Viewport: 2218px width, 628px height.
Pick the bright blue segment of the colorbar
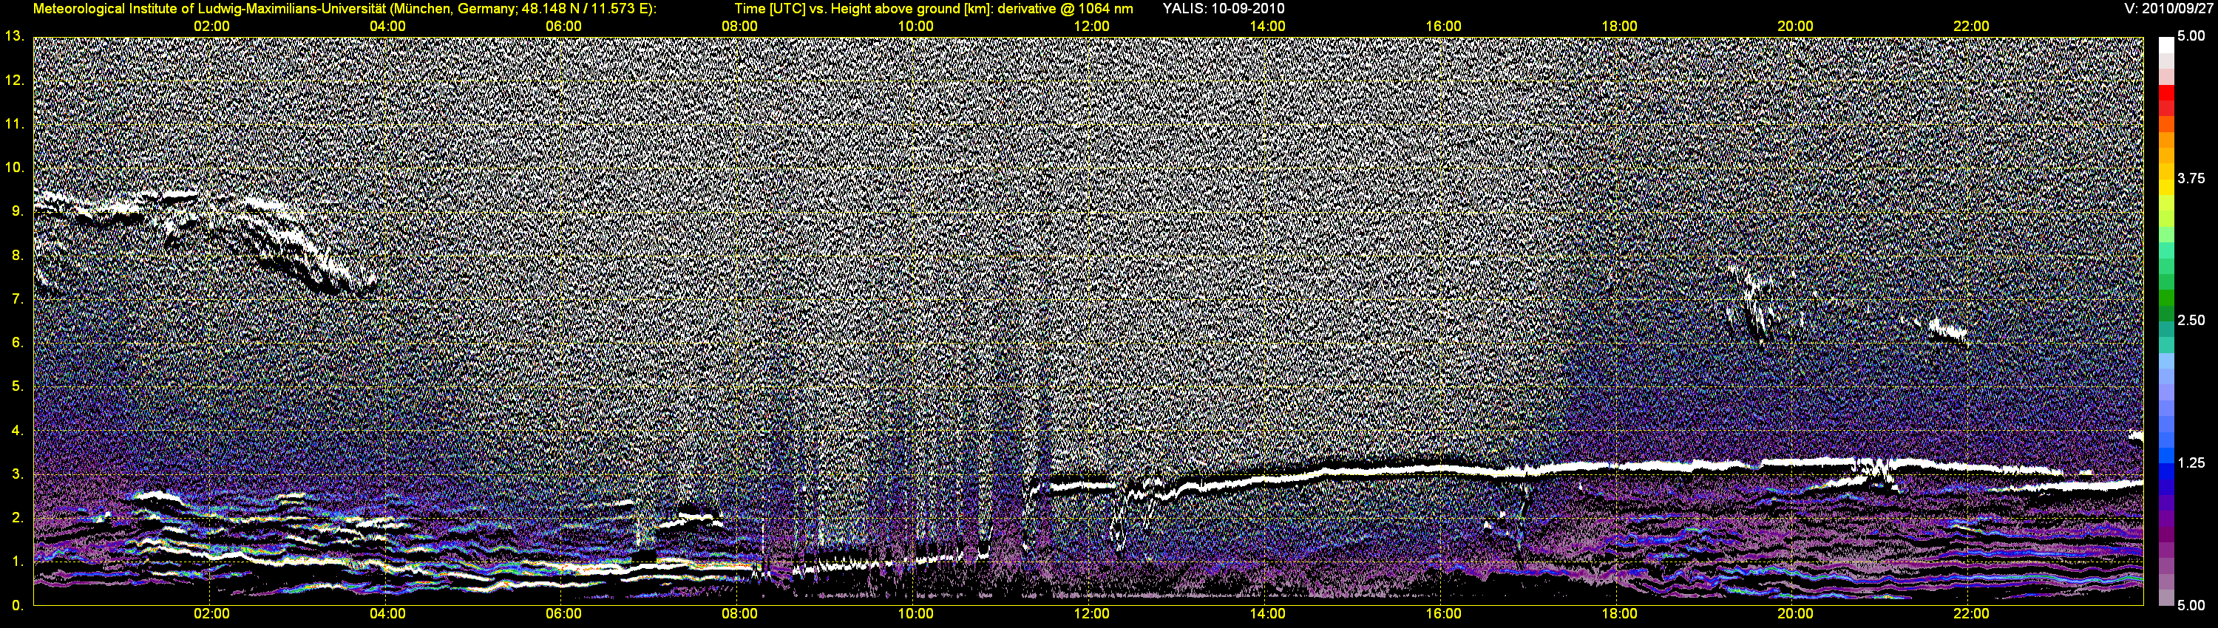[2166, 456]
